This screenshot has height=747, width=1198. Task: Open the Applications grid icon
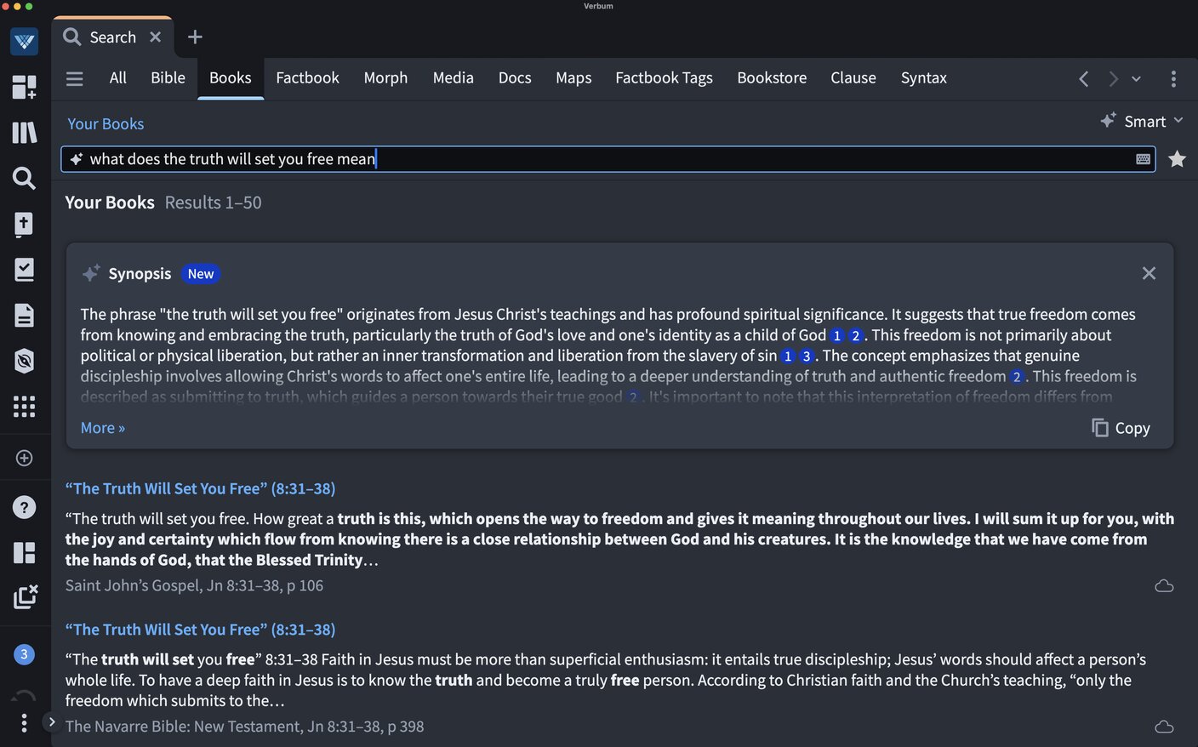click(x=24, y=406)
